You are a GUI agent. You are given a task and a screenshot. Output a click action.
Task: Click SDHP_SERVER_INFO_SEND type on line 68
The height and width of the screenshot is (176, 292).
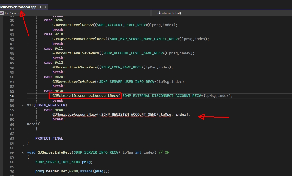58,162
